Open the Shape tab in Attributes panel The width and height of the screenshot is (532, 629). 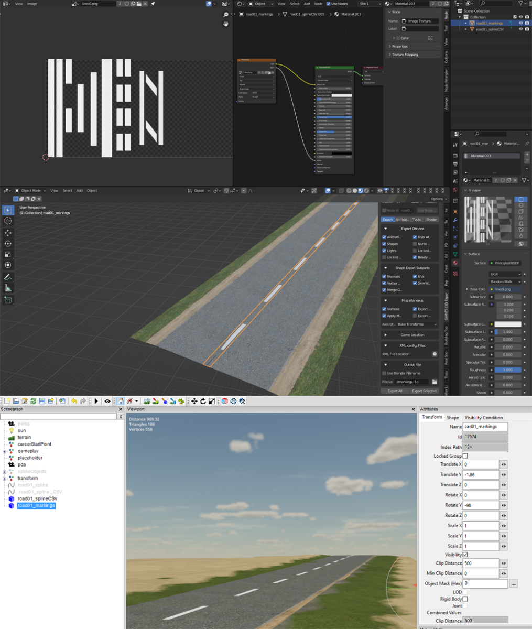(x=452, y=418)
